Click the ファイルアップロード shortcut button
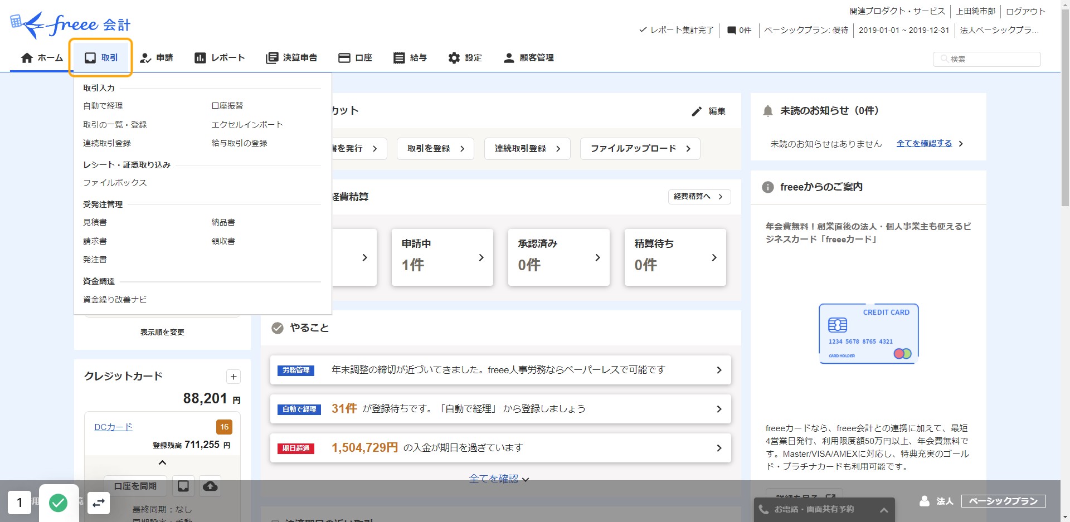Screen dimensions: 1070x522 (640, 149)
